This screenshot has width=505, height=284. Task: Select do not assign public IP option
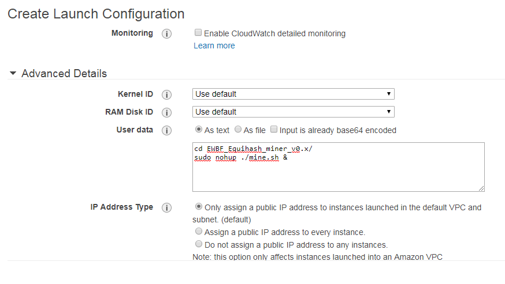[199, 244]
